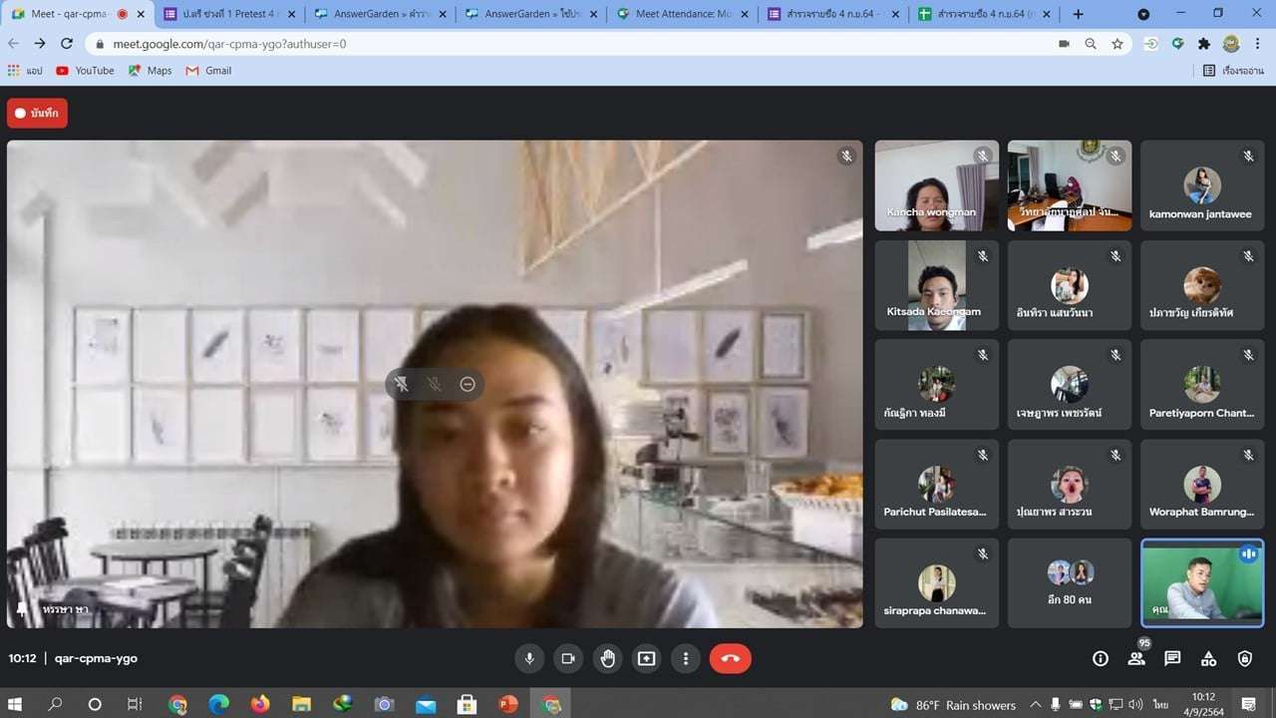1276x718 pixels.
Task: Open the activities icon
Action: (x=1208, y=658)
